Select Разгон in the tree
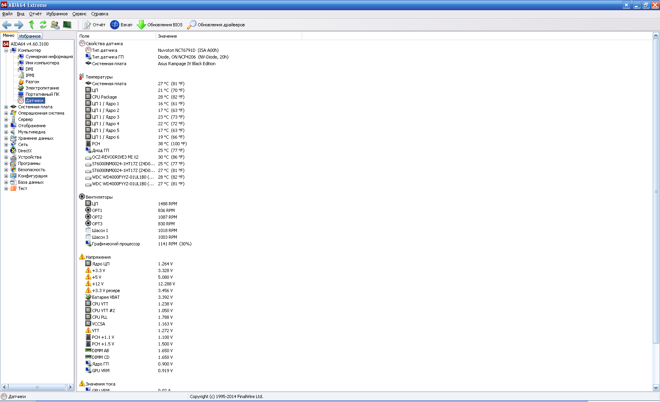Viewport: 660px width, 402px height. (32, 82)
